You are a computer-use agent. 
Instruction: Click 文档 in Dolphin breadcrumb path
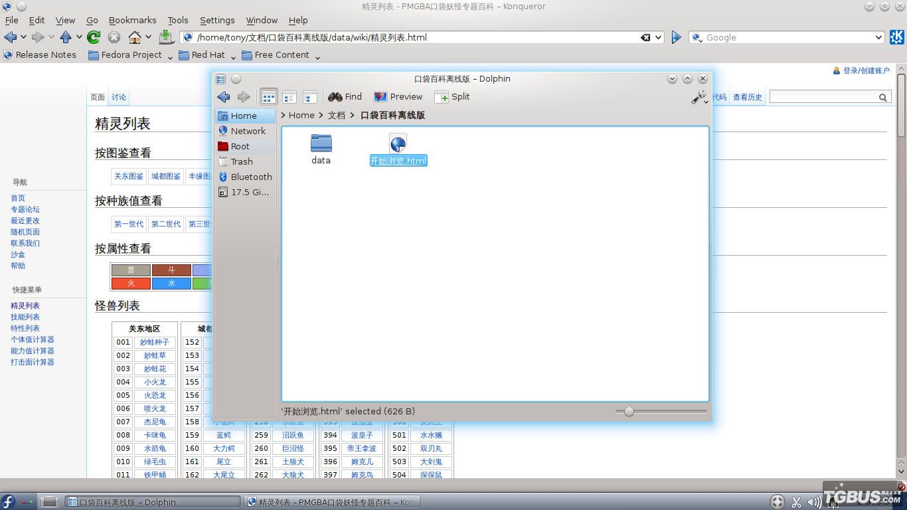[x=337, y=115]
